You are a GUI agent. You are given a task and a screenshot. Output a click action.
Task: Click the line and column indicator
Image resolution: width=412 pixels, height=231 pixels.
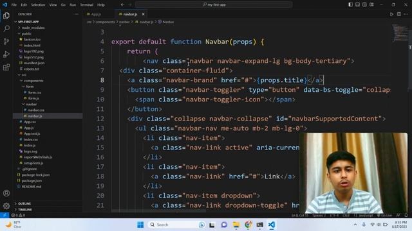click(x=300, y=216)
